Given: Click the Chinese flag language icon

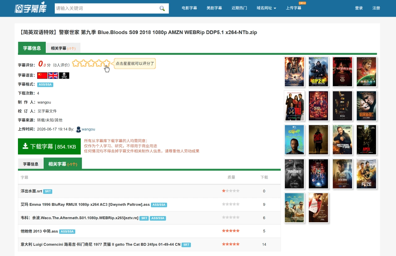Looking at the screenshot, I should click(x=42, y=76).
